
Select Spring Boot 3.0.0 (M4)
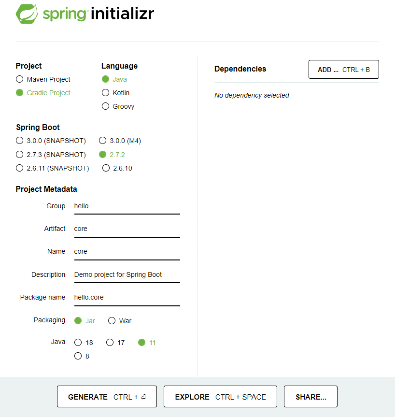pyautogui.click(x=102, y=141)
